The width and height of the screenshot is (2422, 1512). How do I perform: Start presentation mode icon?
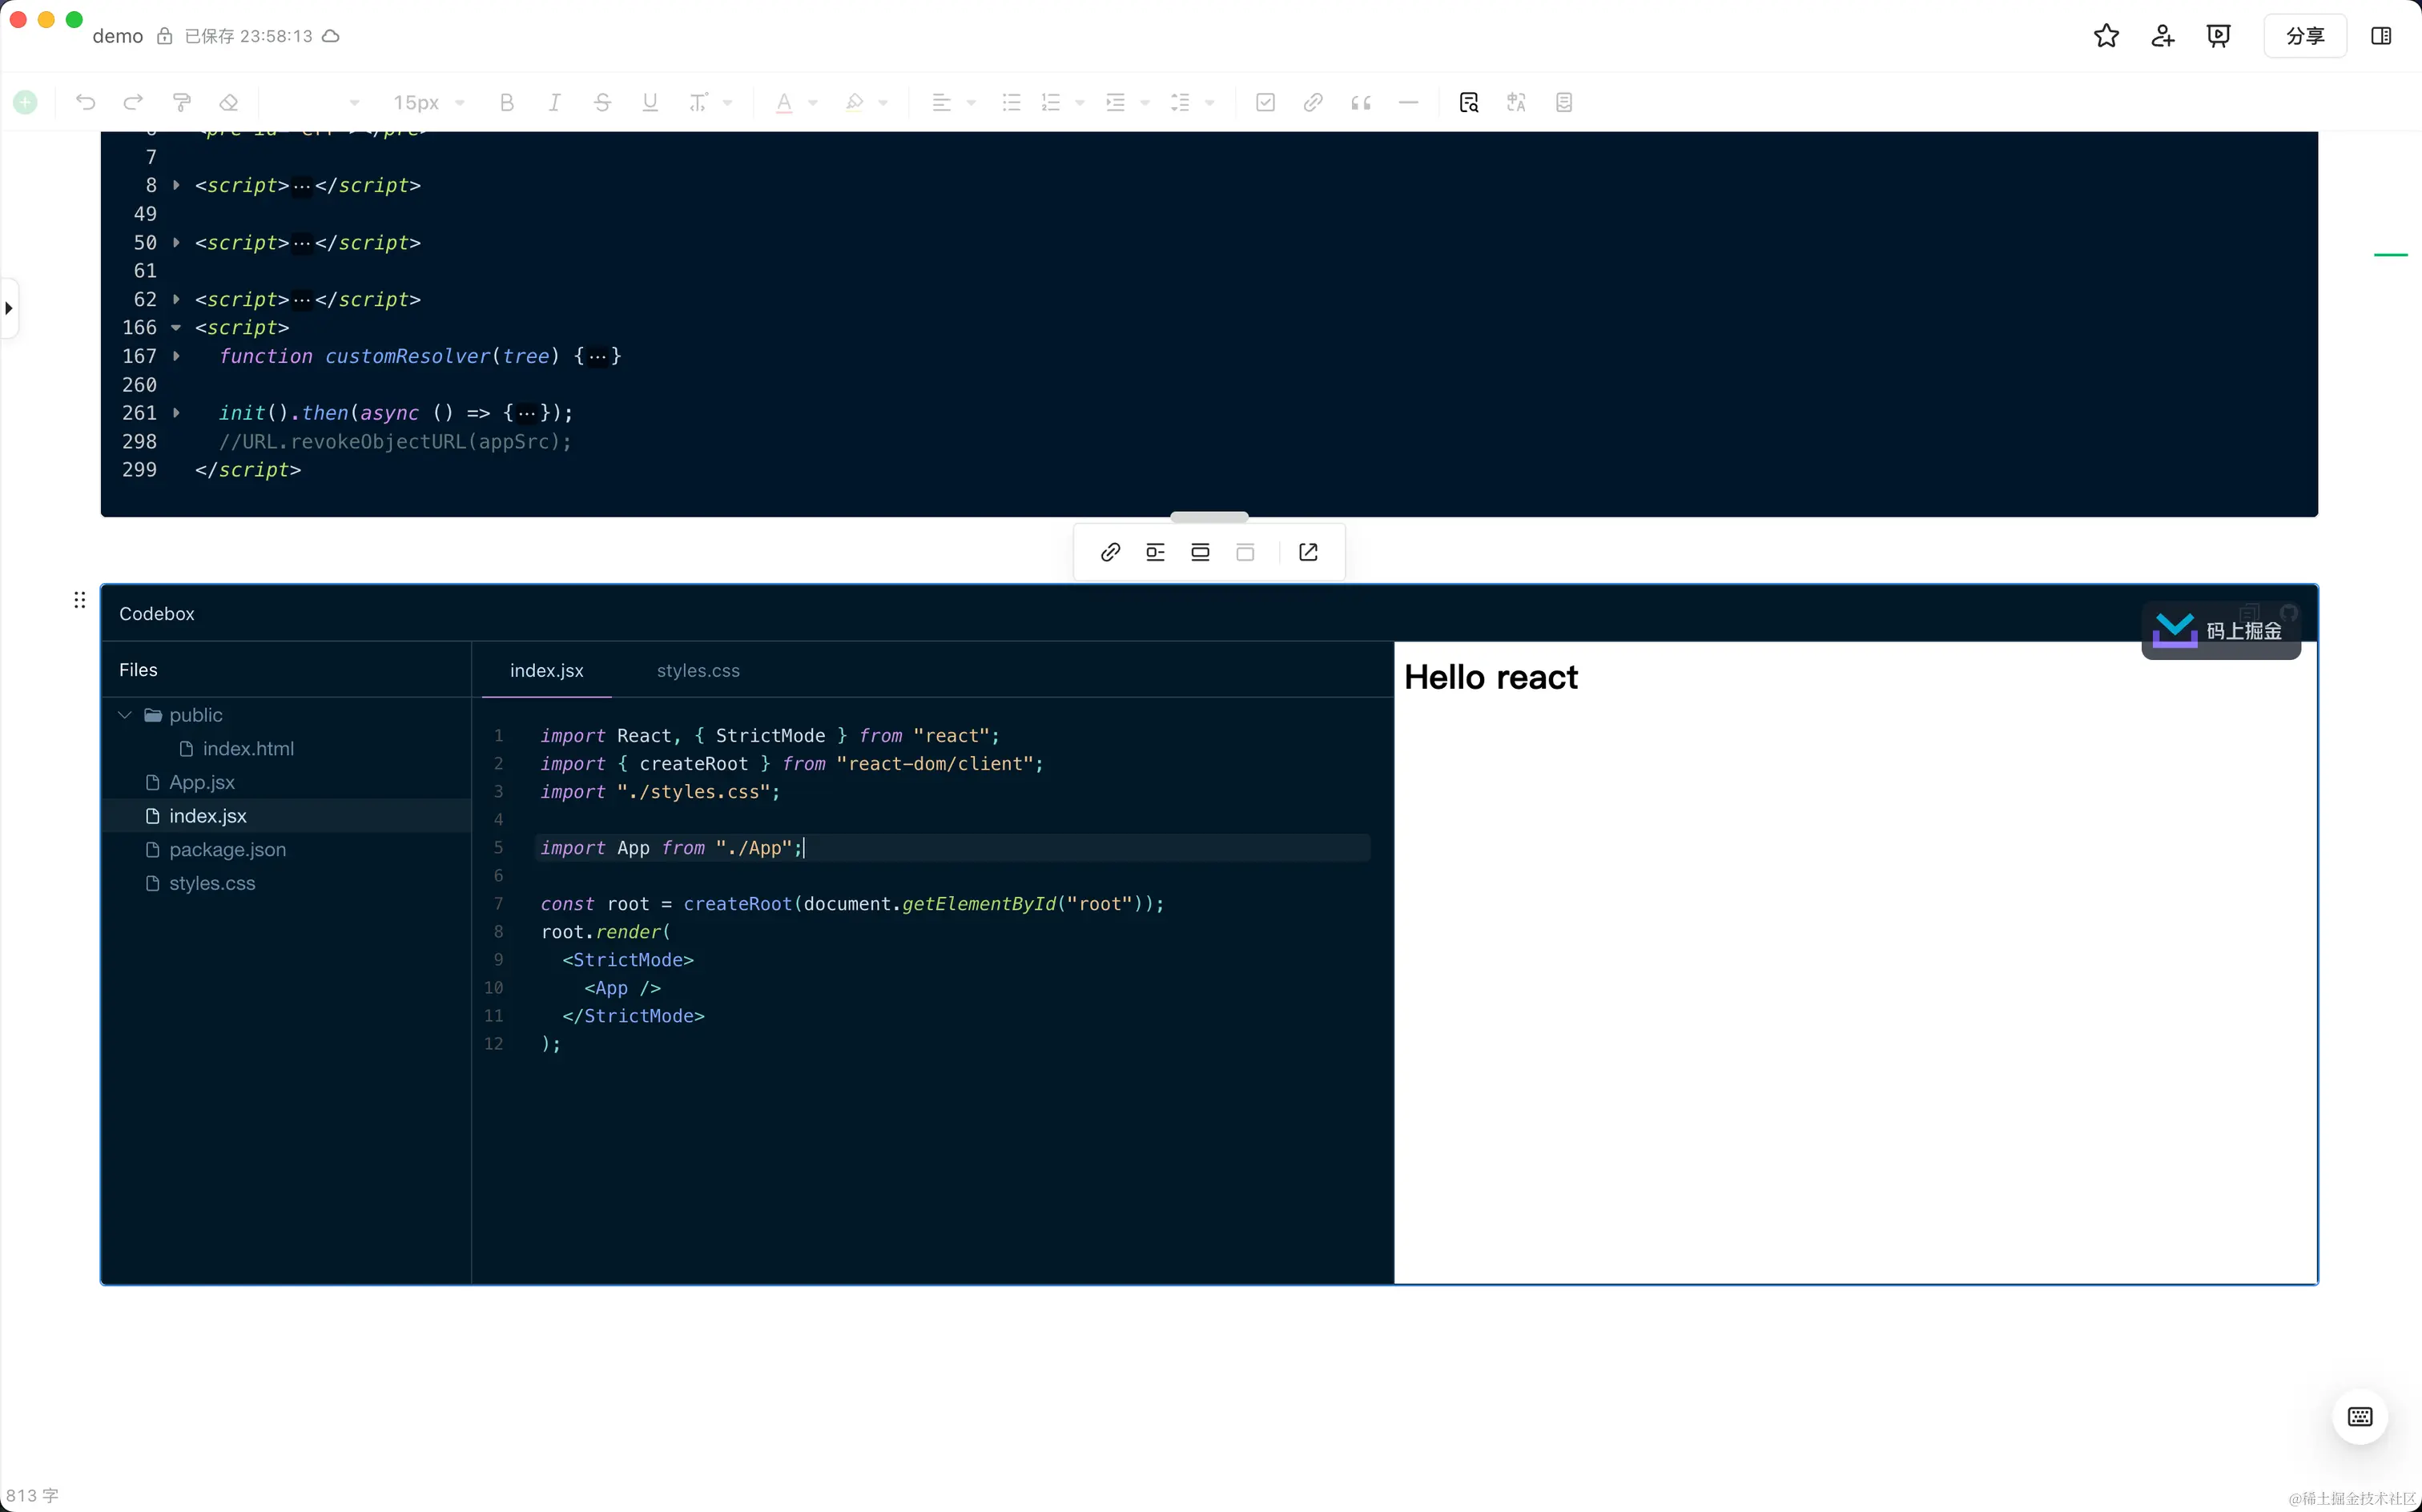point(2218,36)
